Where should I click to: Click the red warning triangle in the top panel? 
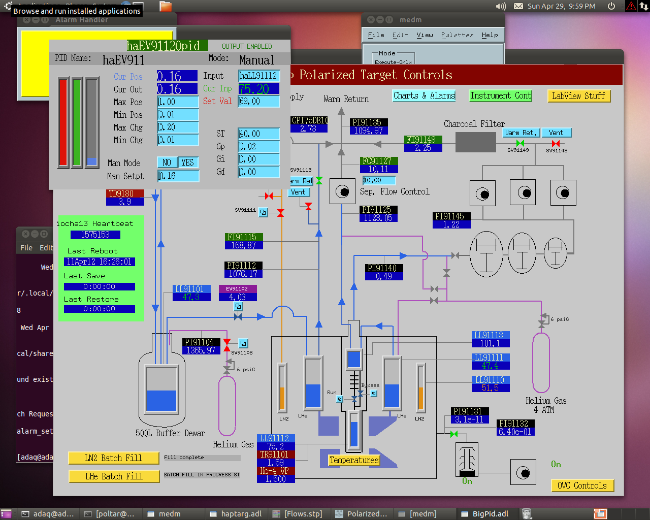[x=631, y=6]
